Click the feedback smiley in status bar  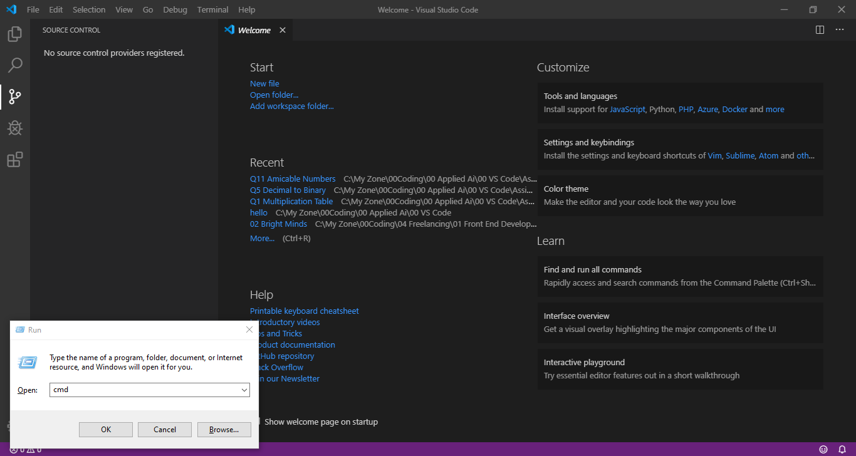click(x=823, y=449)
